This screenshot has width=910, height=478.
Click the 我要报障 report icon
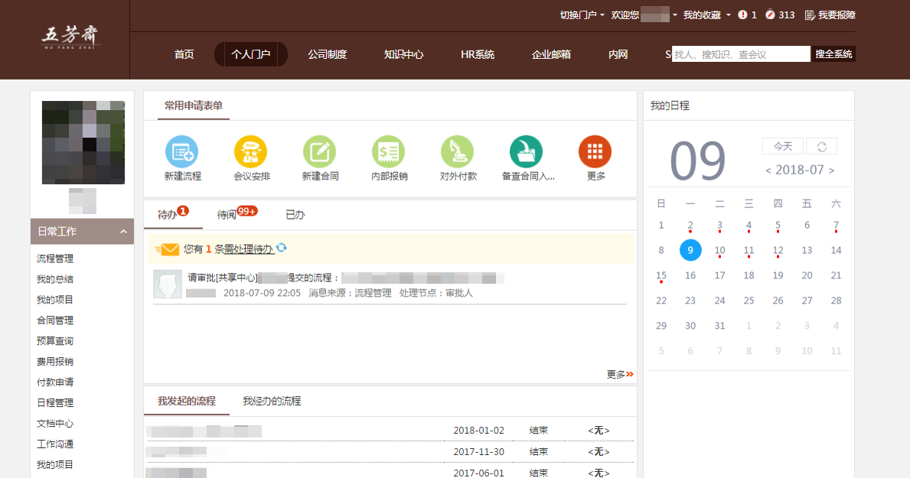point(810,15)
